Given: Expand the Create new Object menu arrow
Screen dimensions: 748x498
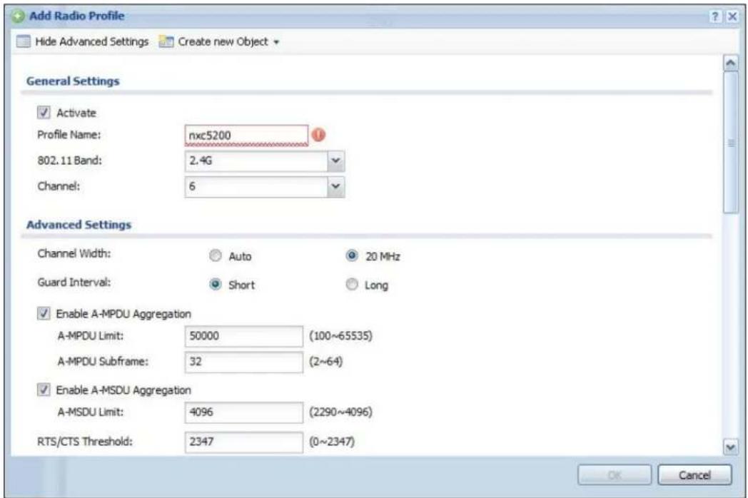Looking at the screenshot, I should coord(276,43).
